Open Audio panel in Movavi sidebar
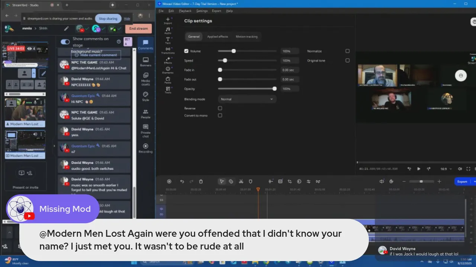476x267 pixels. [168, 30]
